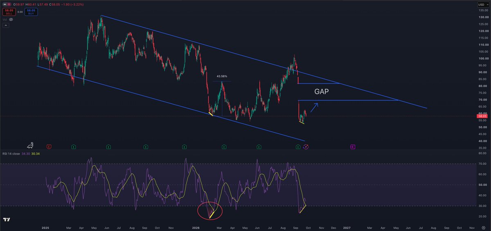This screenshot has height=231, width=491.
Task: Open the USD currency dropdown
Action: [x=483, y=4]
